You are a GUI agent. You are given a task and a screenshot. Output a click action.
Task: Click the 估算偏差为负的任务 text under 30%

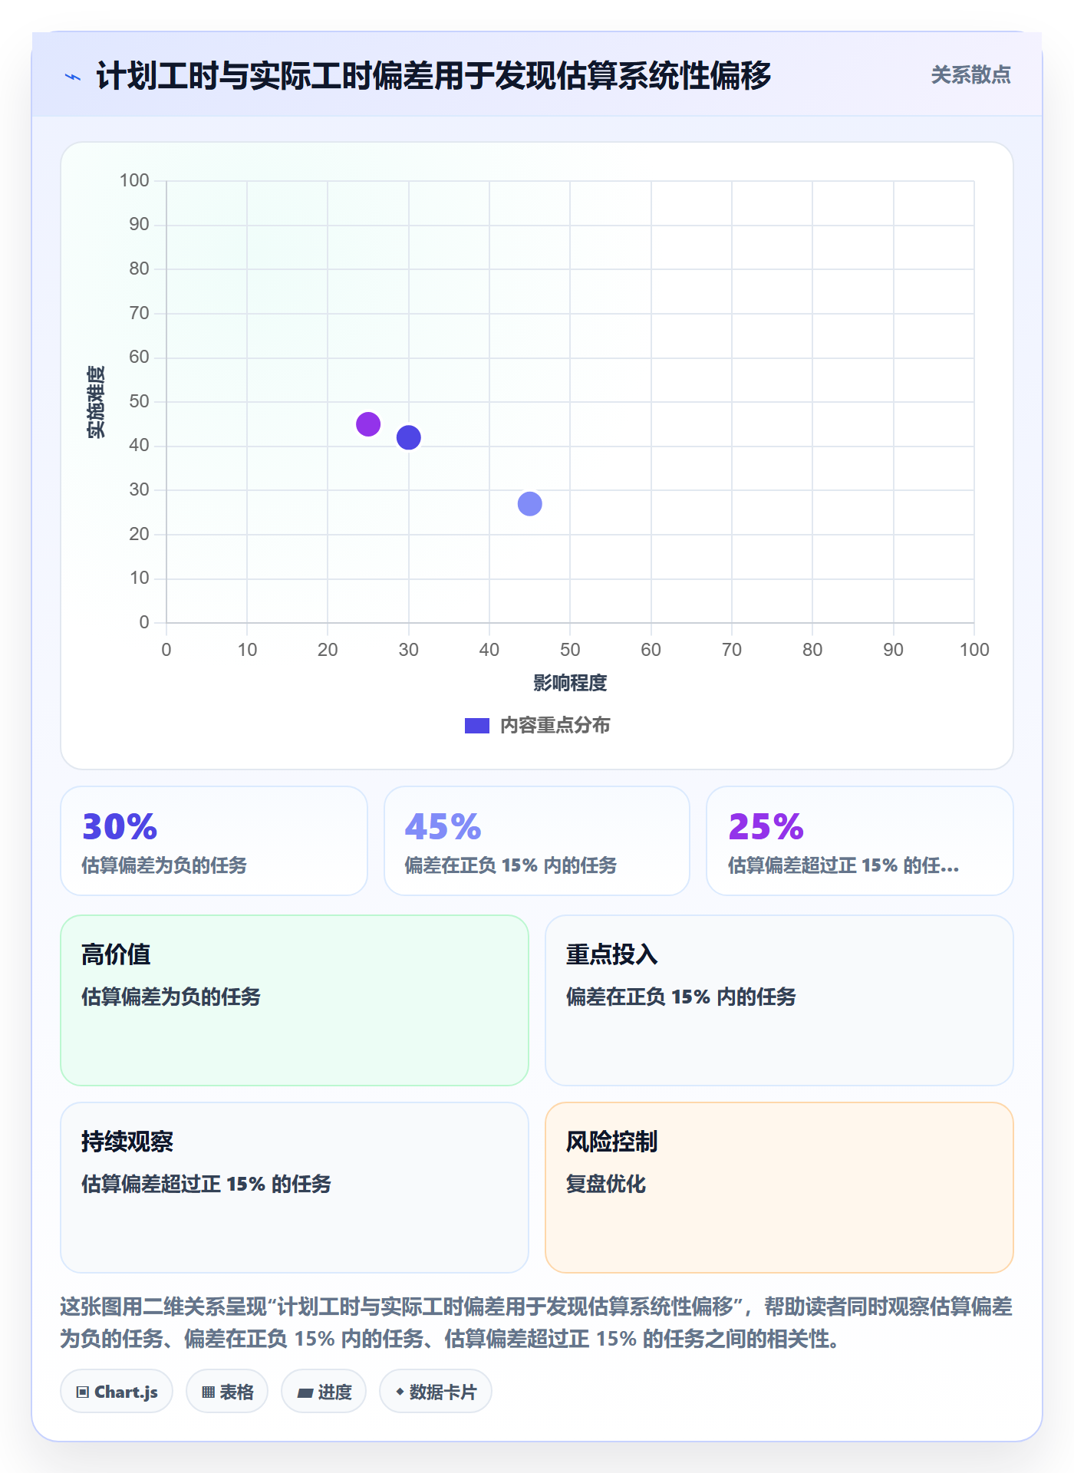tap(164, 865)
